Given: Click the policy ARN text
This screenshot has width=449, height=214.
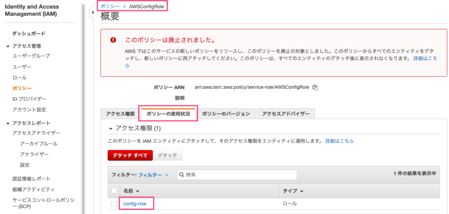Looking at the screenshot, I should point(252,87).
